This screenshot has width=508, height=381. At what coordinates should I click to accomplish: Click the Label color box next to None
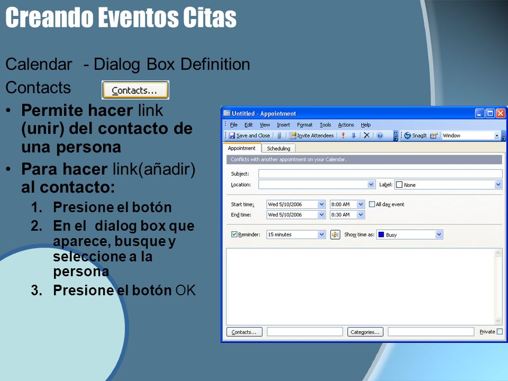(399, 185)
